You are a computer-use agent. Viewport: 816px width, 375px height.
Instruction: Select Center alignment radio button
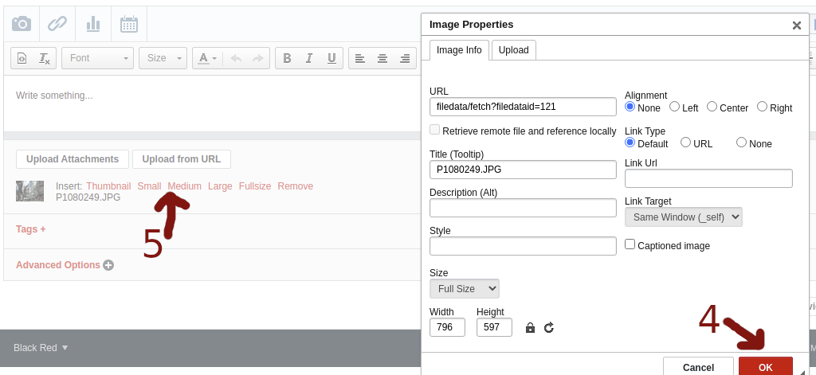pos(712,107)
